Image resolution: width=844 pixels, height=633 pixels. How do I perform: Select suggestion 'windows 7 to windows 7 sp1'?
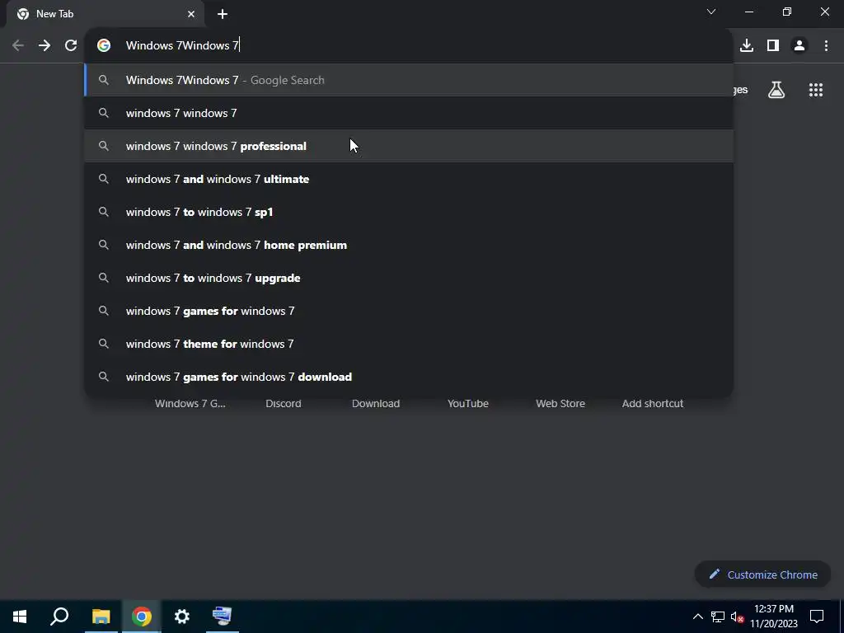click(x=409, y=212)
